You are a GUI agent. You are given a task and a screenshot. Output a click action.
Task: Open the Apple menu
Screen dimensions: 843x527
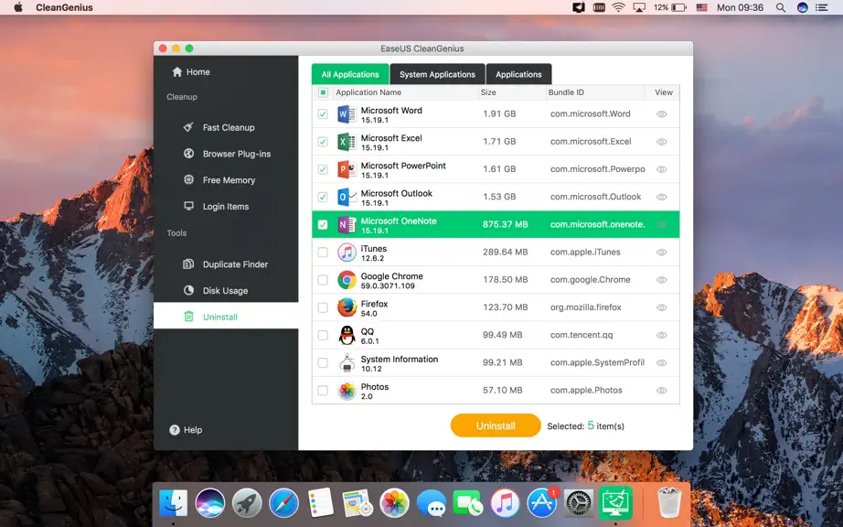(18, 7)
